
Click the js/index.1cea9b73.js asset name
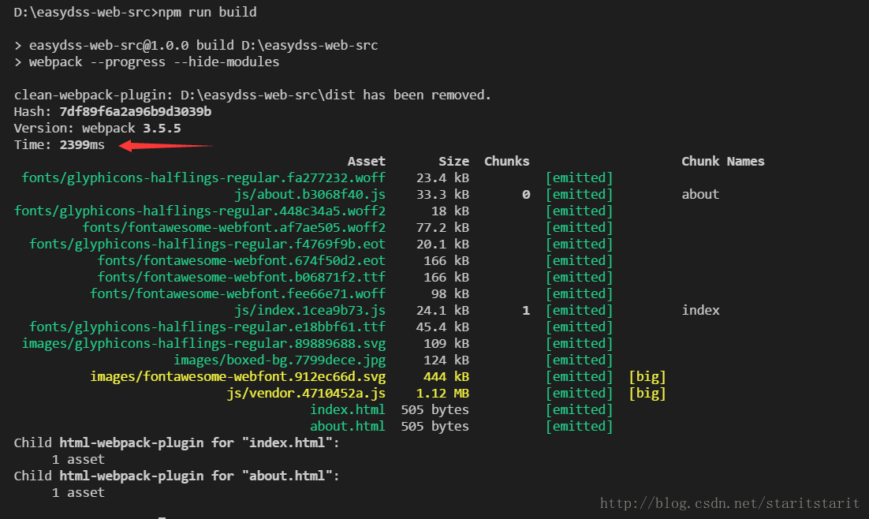point(310,310)
